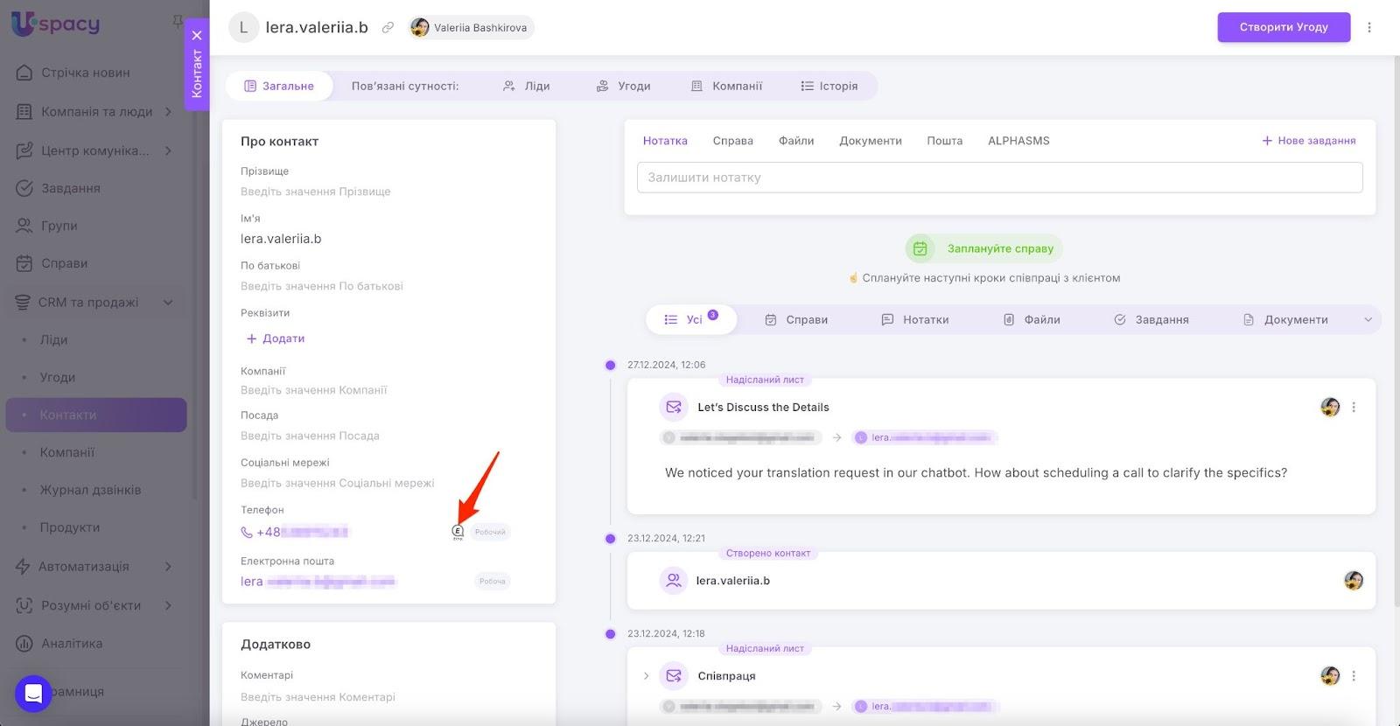
Task: Call the +48 phone number link
Action: (x=295, y=532)
